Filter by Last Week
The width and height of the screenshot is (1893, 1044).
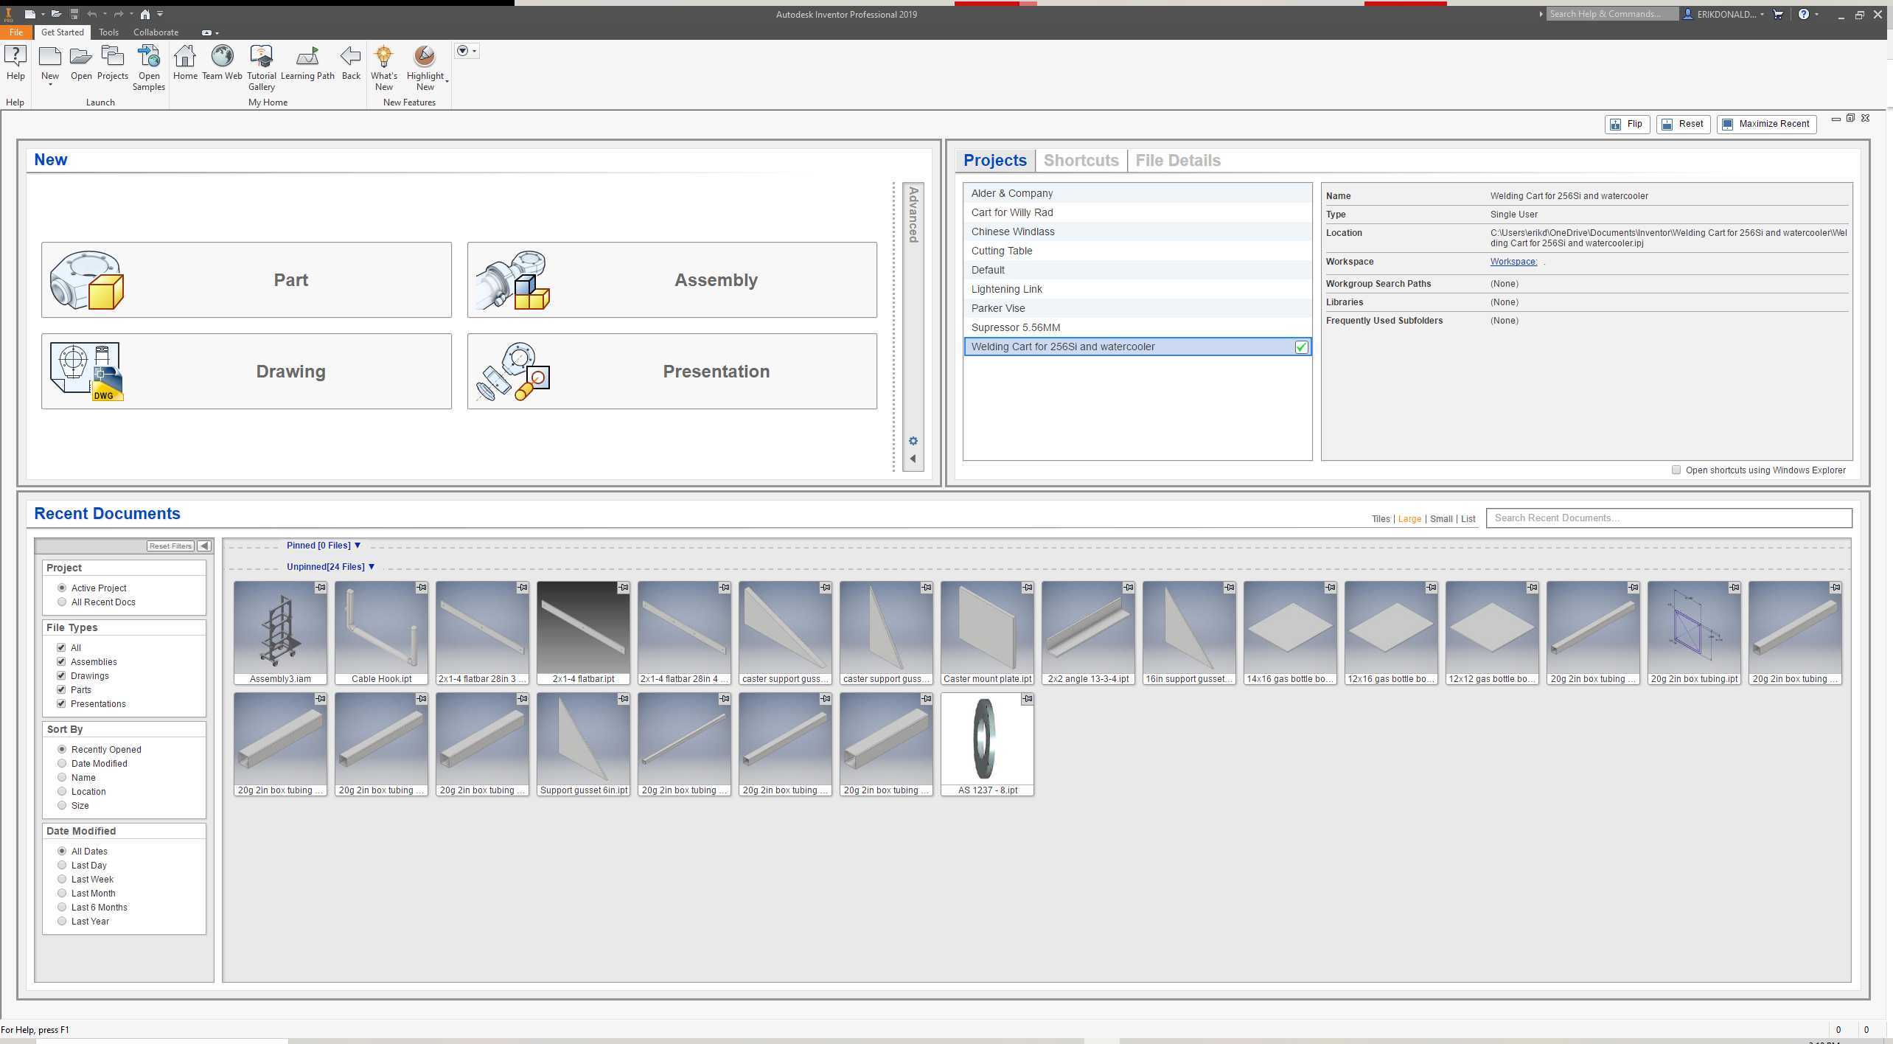(x=62, y=879)
